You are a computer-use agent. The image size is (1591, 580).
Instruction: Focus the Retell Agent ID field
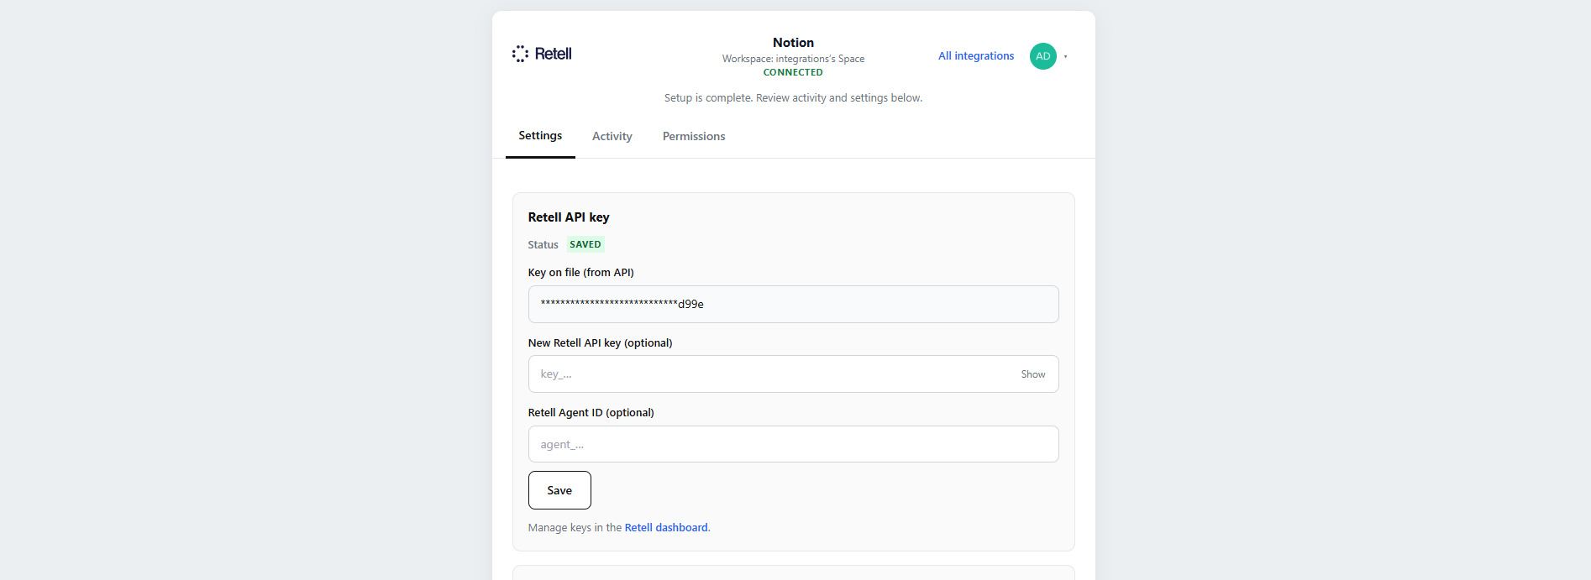coord(793,444)
